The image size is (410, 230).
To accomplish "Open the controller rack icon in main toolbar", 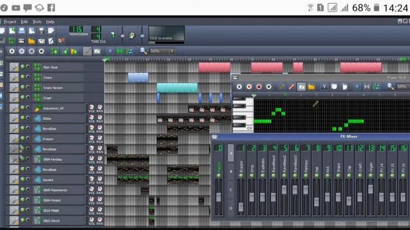I will 61,41.
